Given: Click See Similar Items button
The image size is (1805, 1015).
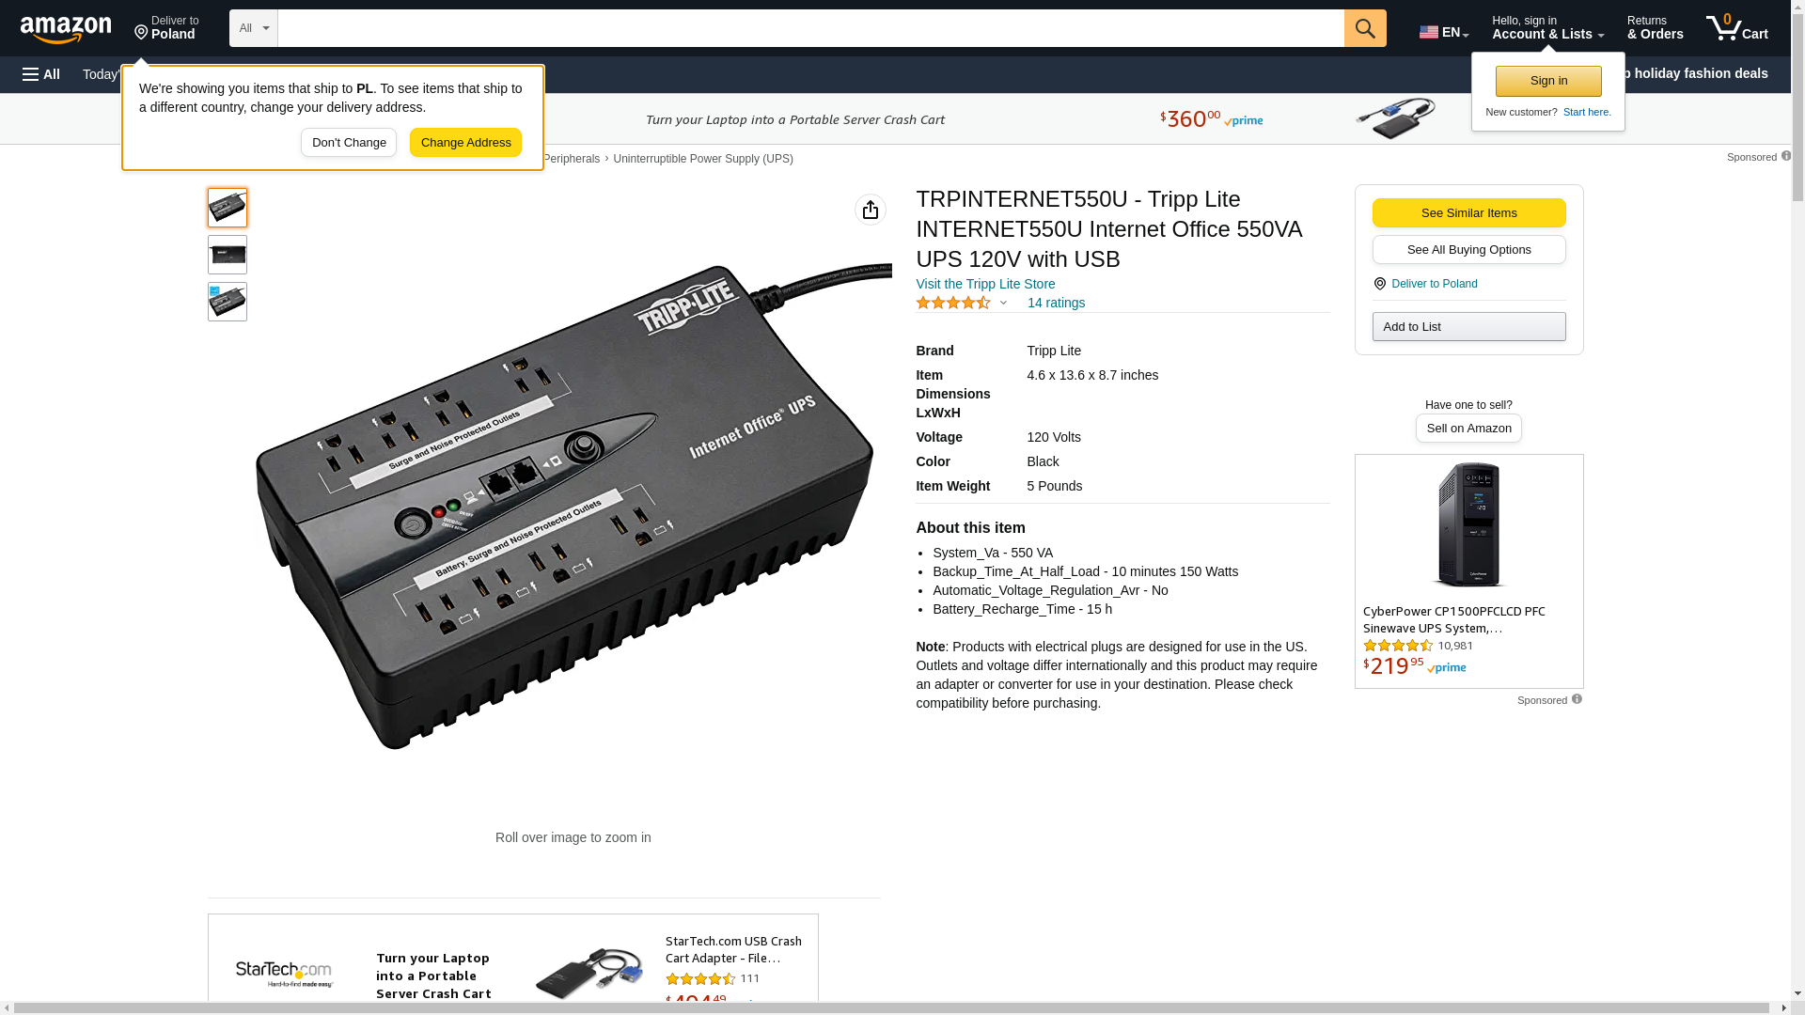Looking at the screenshot, I should 1468,212.
